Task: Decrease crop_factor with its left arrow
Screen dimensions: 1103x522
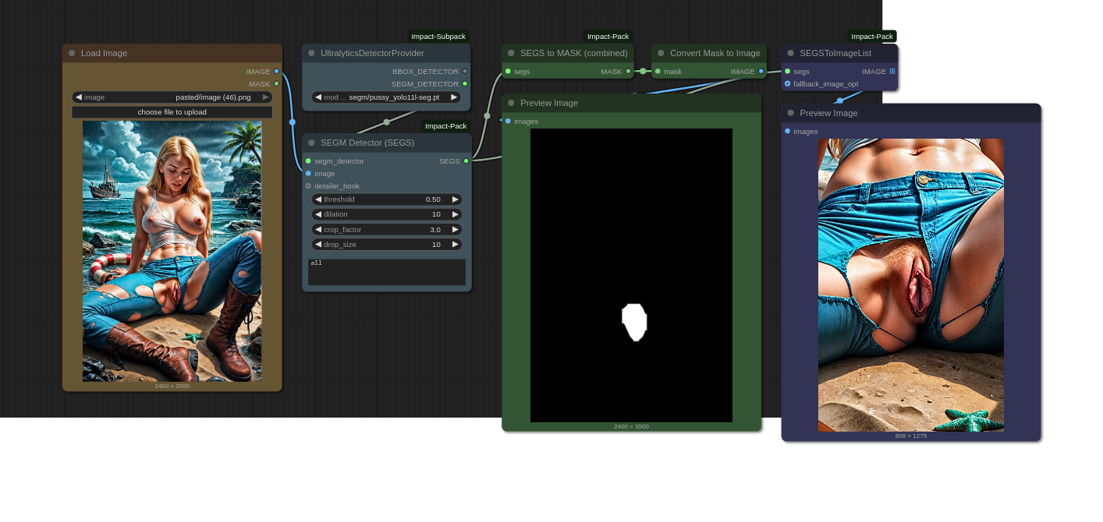Action: click(x=318, y=230)
